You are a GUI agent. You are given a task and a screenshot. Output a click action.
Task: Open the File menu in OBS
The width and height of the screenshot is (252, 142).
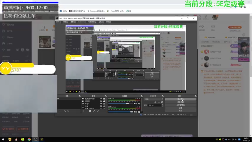(59, 22)
